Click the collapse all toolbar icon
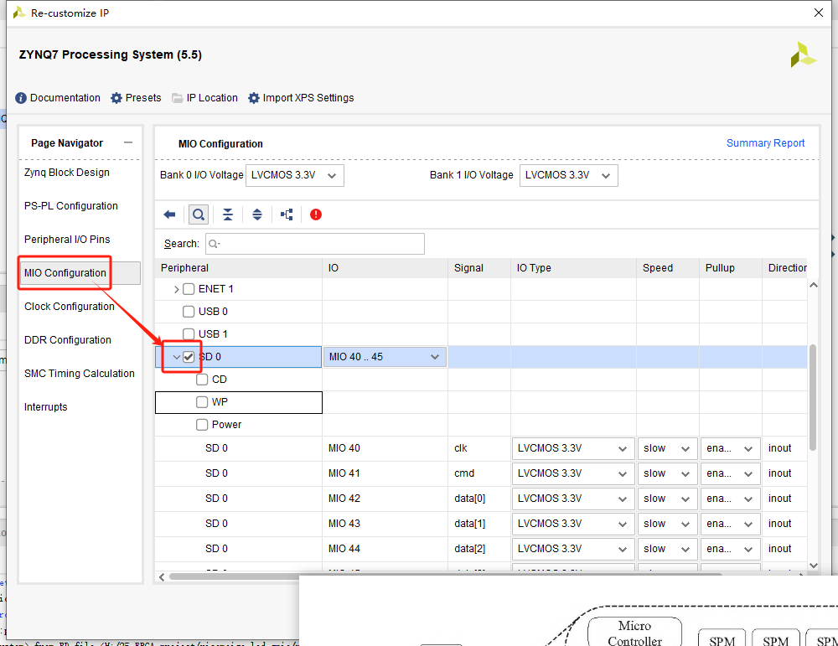838x646 pixels. point(228,214)
